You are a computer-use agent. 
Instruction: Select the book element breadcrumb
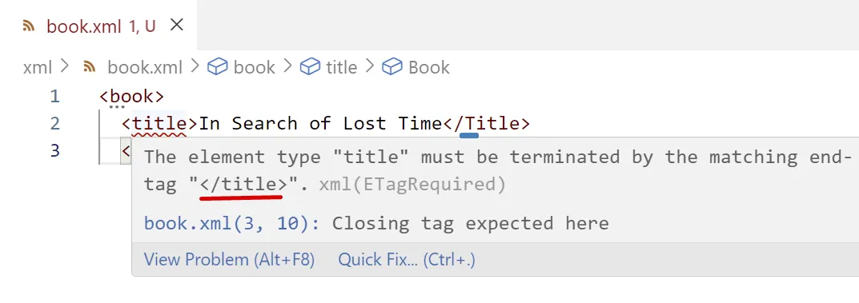click(255, 67)
